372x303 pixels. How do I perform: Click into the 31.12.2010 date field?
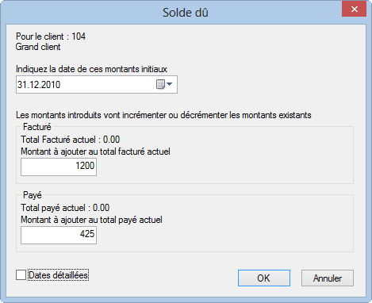click(97, 85)
